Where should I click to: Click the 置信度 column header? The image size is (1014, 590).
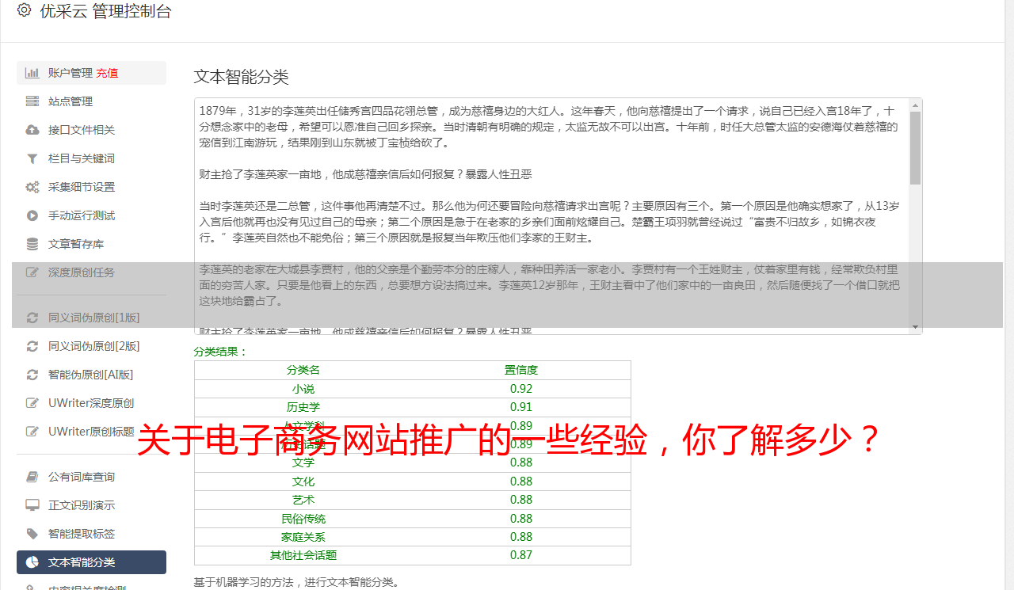click(x=521, y=370)
